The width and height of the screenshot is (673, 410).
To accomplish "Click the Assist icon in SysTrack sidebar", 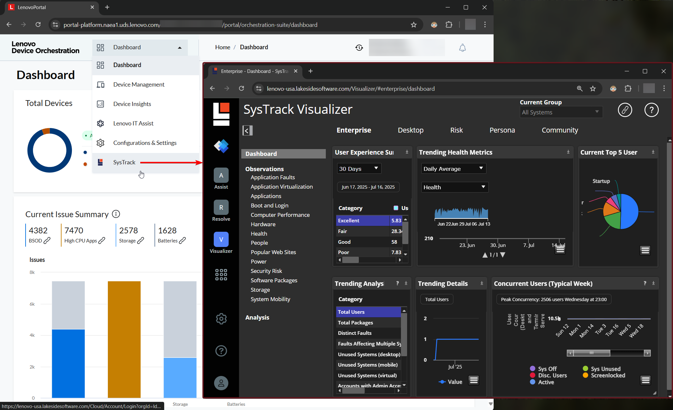I will pos(221,175).
